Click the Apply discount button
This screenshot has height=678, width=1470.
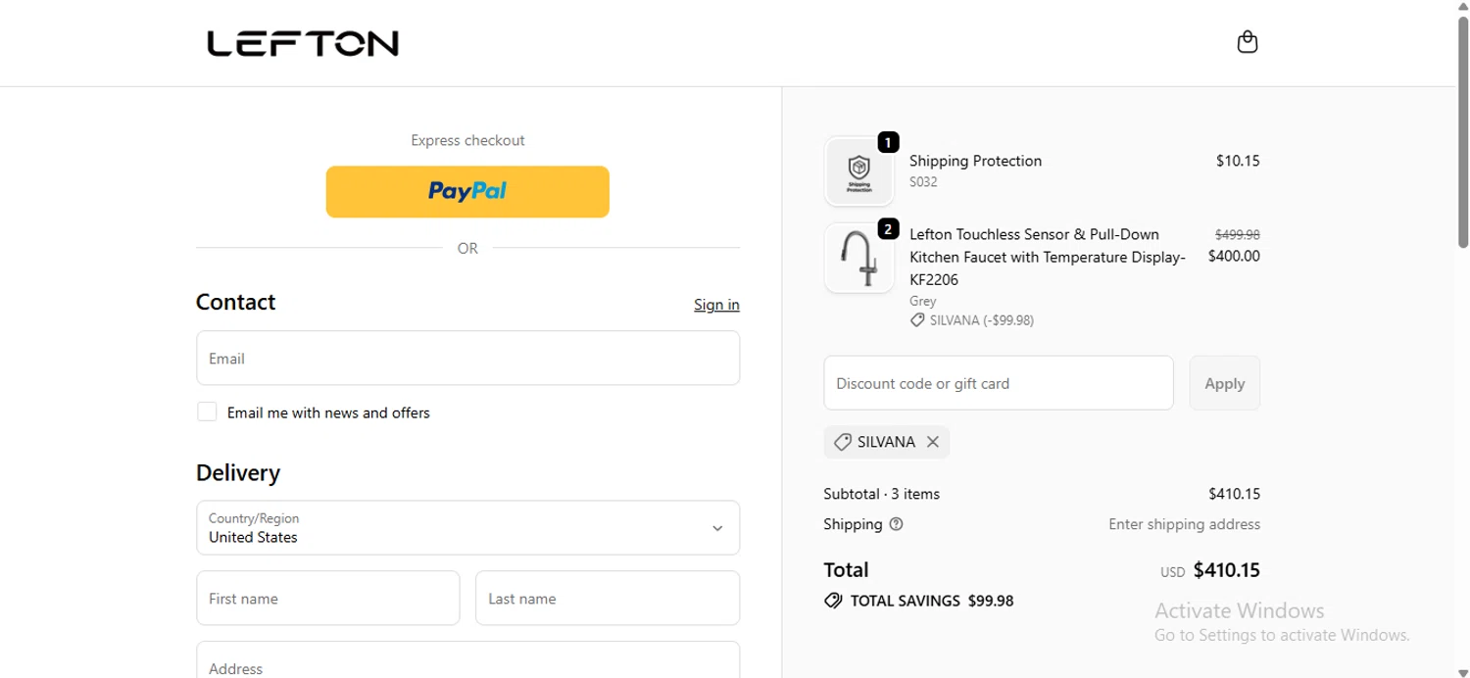click(x=1225, y=383)
